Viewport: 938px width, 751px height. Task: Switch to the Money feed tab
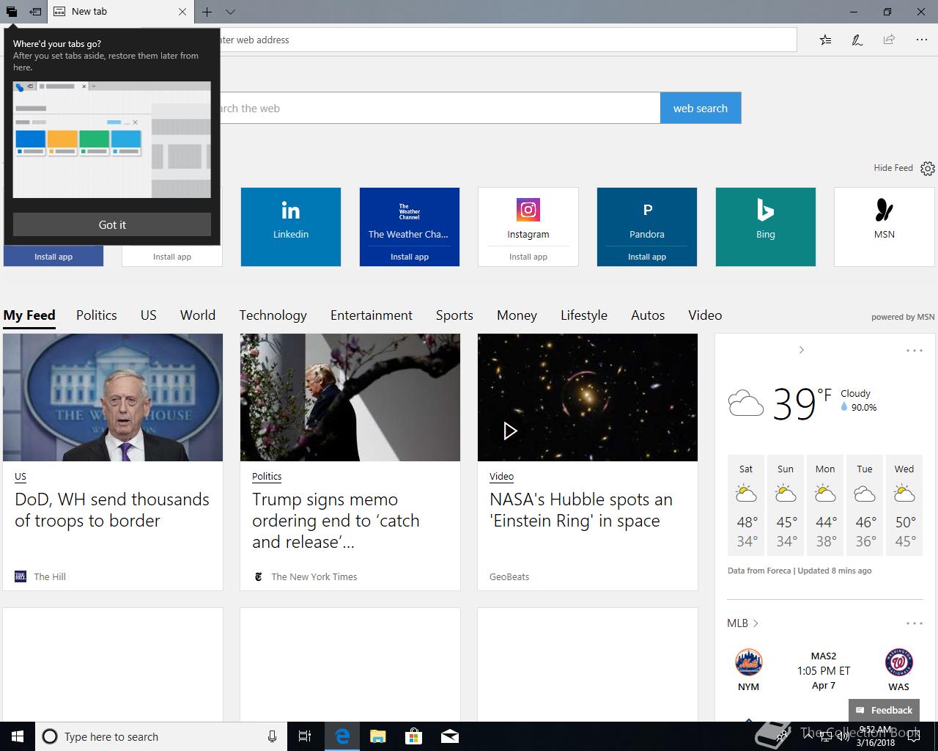pos(517,315)
